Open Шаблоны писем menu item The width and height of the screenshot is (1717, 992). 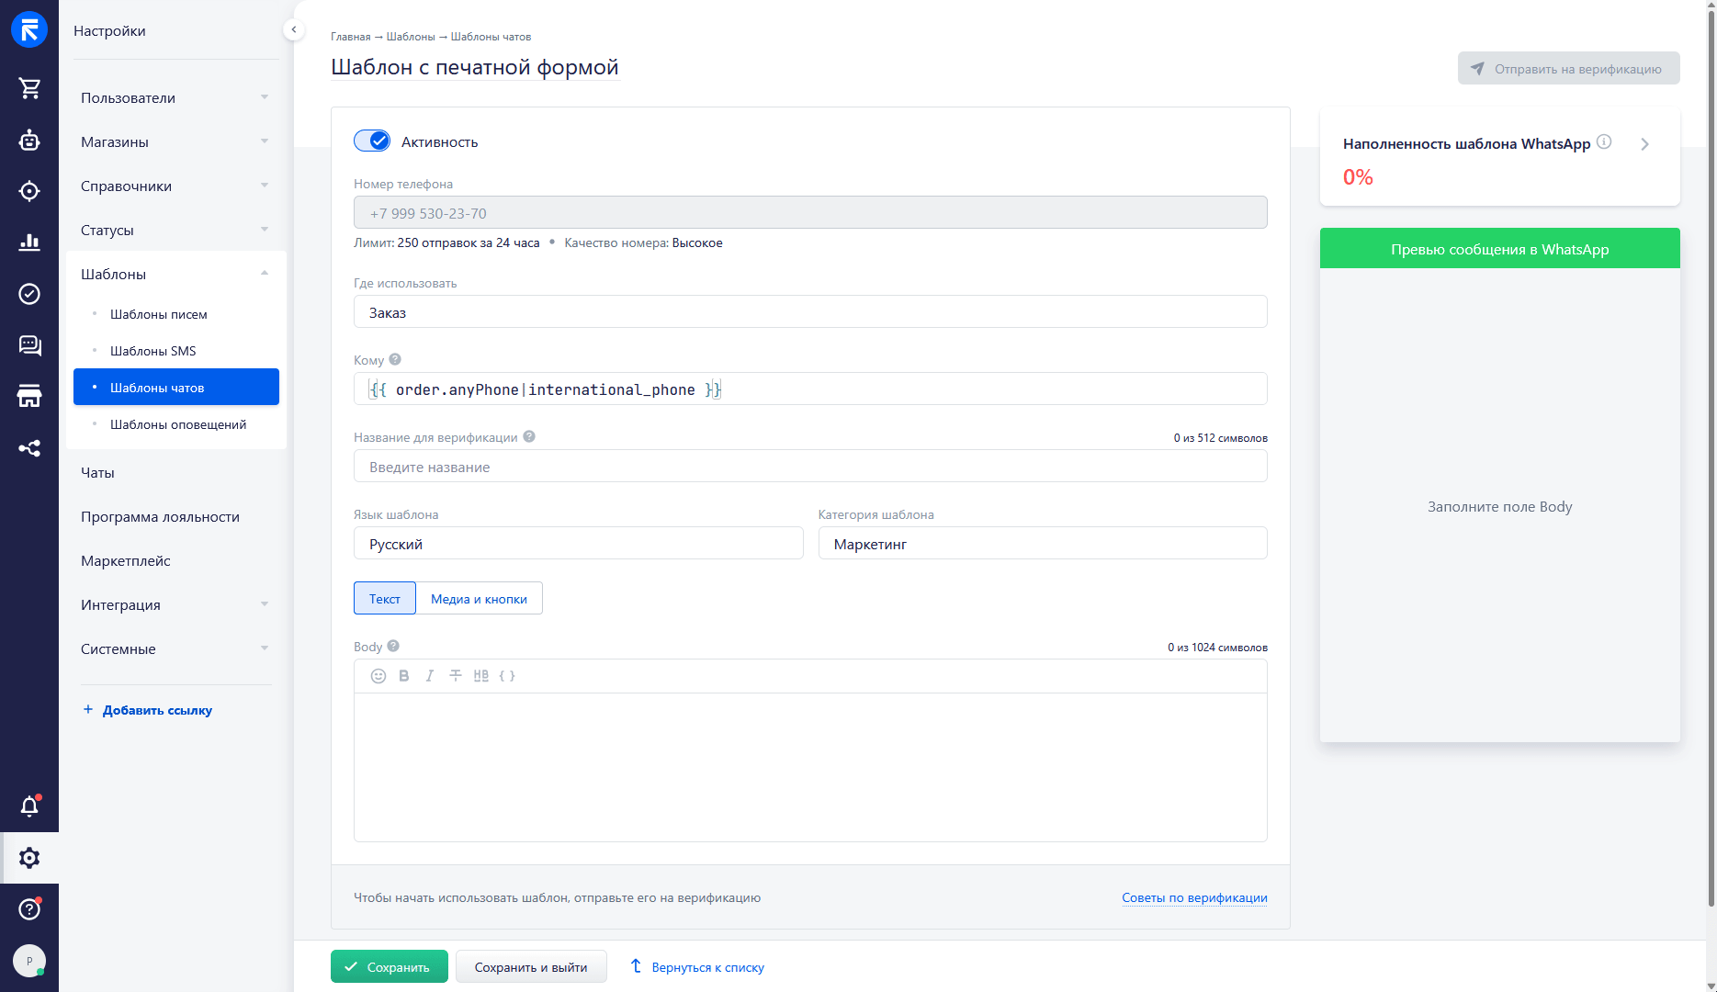pyautogui.click(x=159, y=314)
